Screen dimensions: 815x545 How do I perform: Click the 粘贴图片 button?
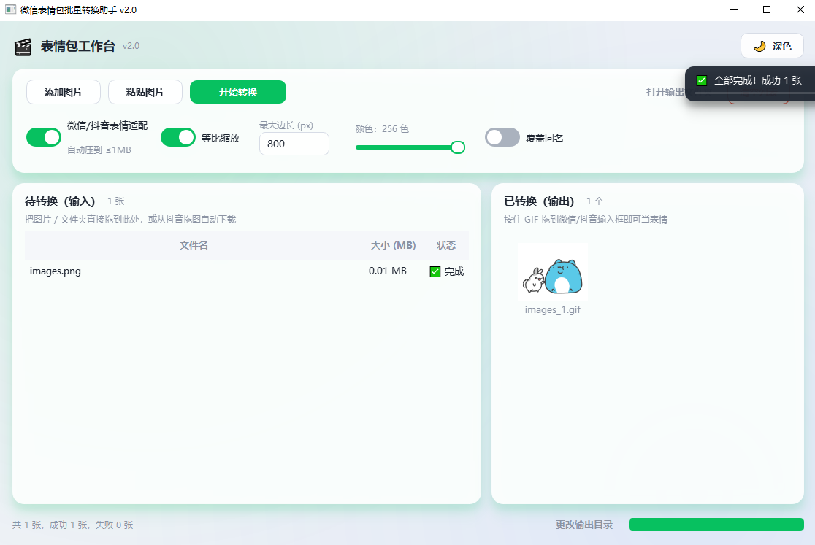point(145,92)
